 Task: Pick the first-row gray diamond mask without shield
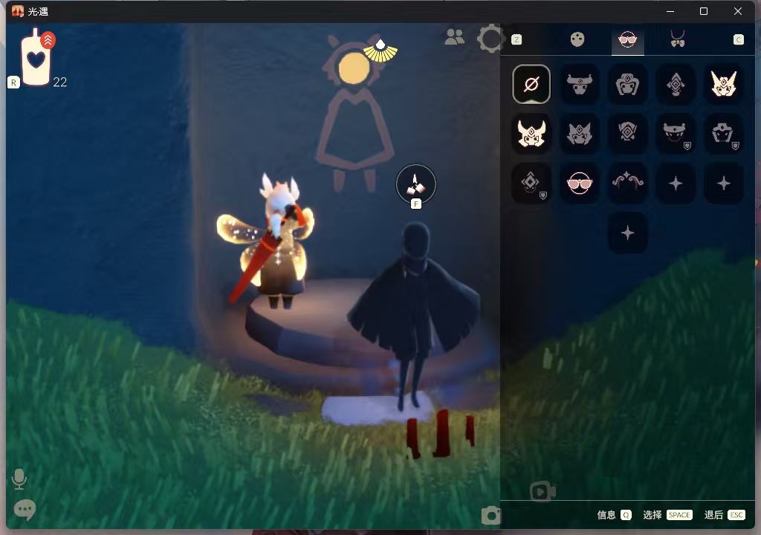676,84
